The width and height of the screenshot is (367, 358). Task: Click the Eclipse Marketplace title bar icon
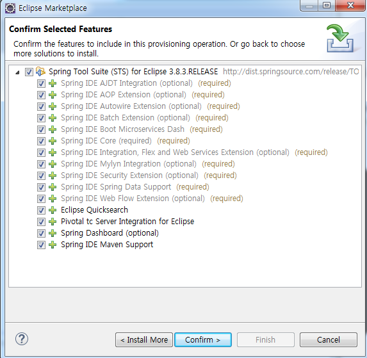point(10,8)
